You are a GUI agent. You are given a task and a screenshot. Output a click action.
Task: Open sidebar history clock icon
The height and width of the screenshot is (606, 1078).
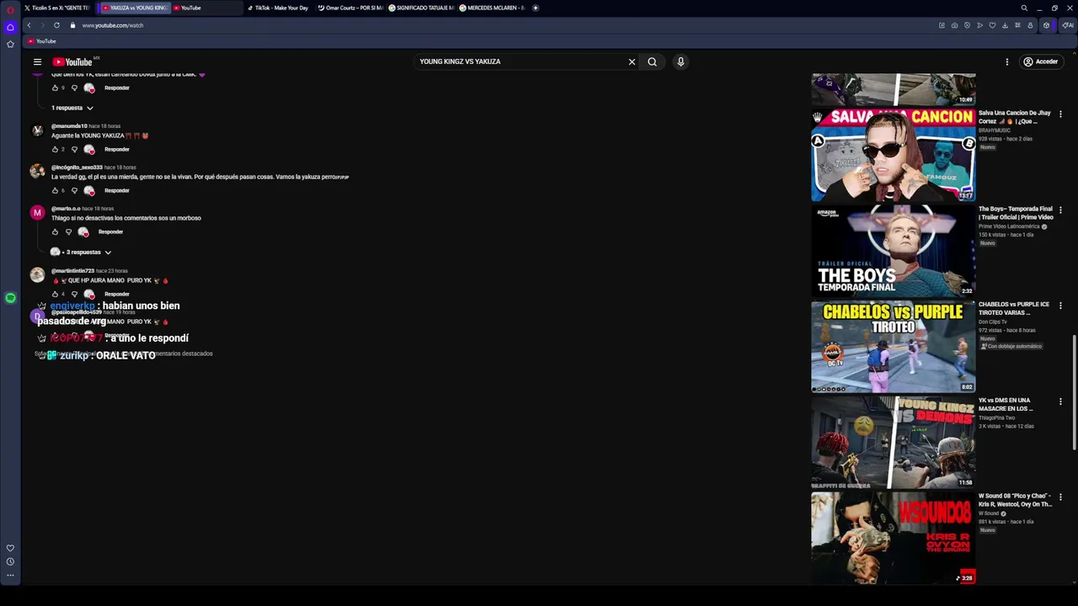pyautogui.click(x=10, y=561)
